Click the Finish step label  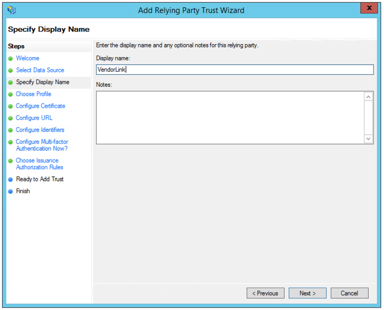23,191
